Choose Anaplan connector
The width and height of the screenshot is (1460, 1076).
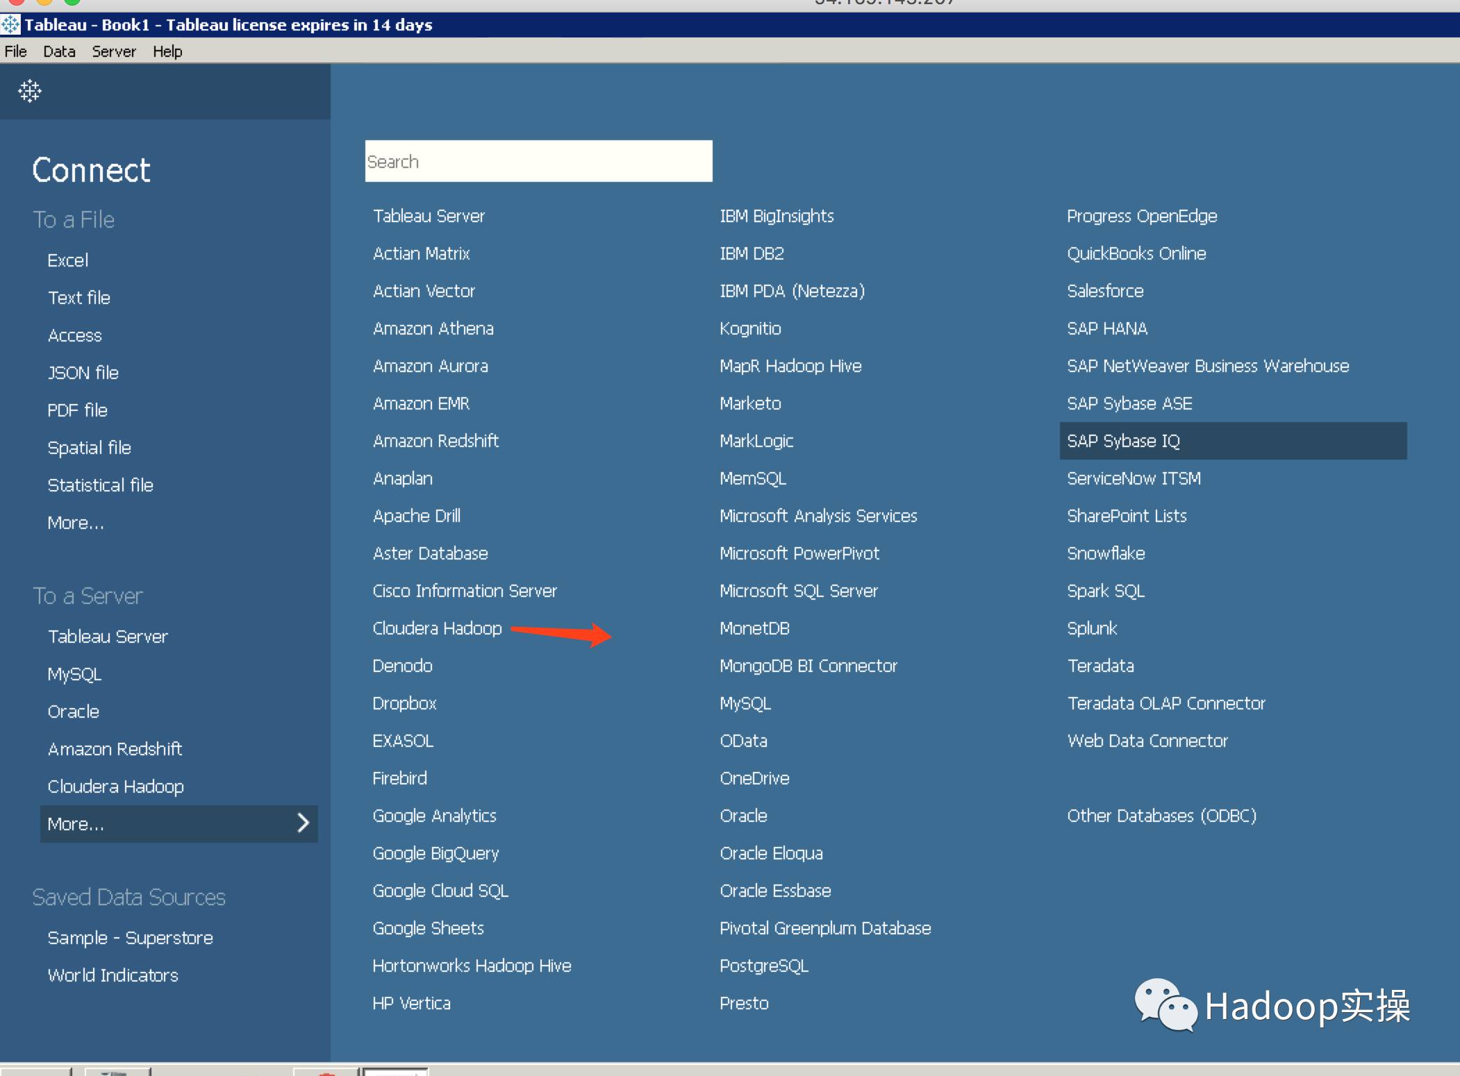(403, 478)
